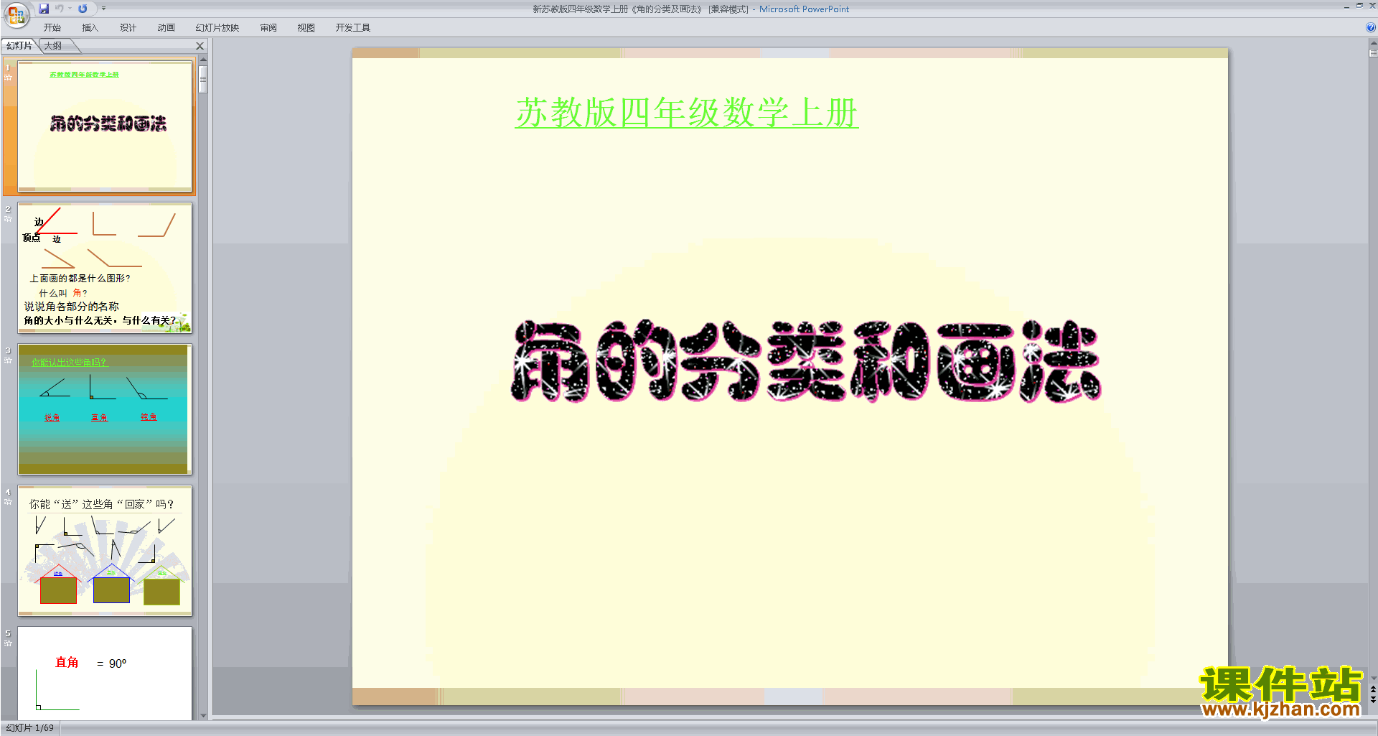Click the slide 3 animation star icon
The width and height of the screenshot is (1378, 736).
point(9,360)
